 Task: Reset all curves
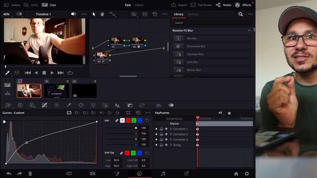[x=138, y=113]
